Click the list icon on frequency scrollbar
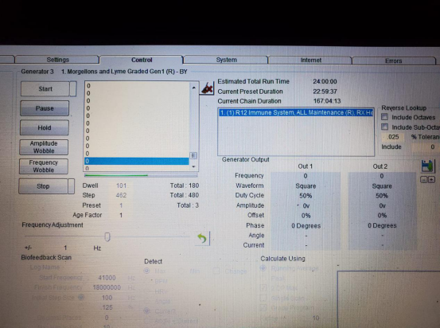Image resolution: width=440 pixels, height=328 pixels. pyautogui.click(x=193, y=155)
